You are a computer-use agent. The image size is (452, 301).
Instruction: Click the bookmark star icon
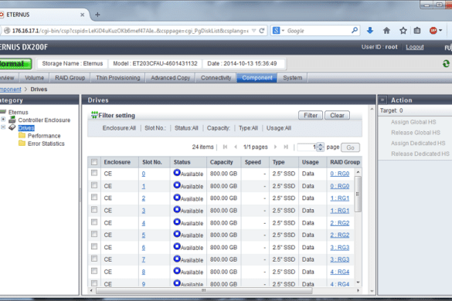(403, 31)
